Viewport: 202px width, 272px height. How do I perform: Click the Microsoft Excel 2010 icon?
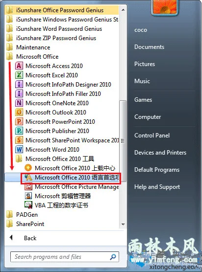point(19,75)
